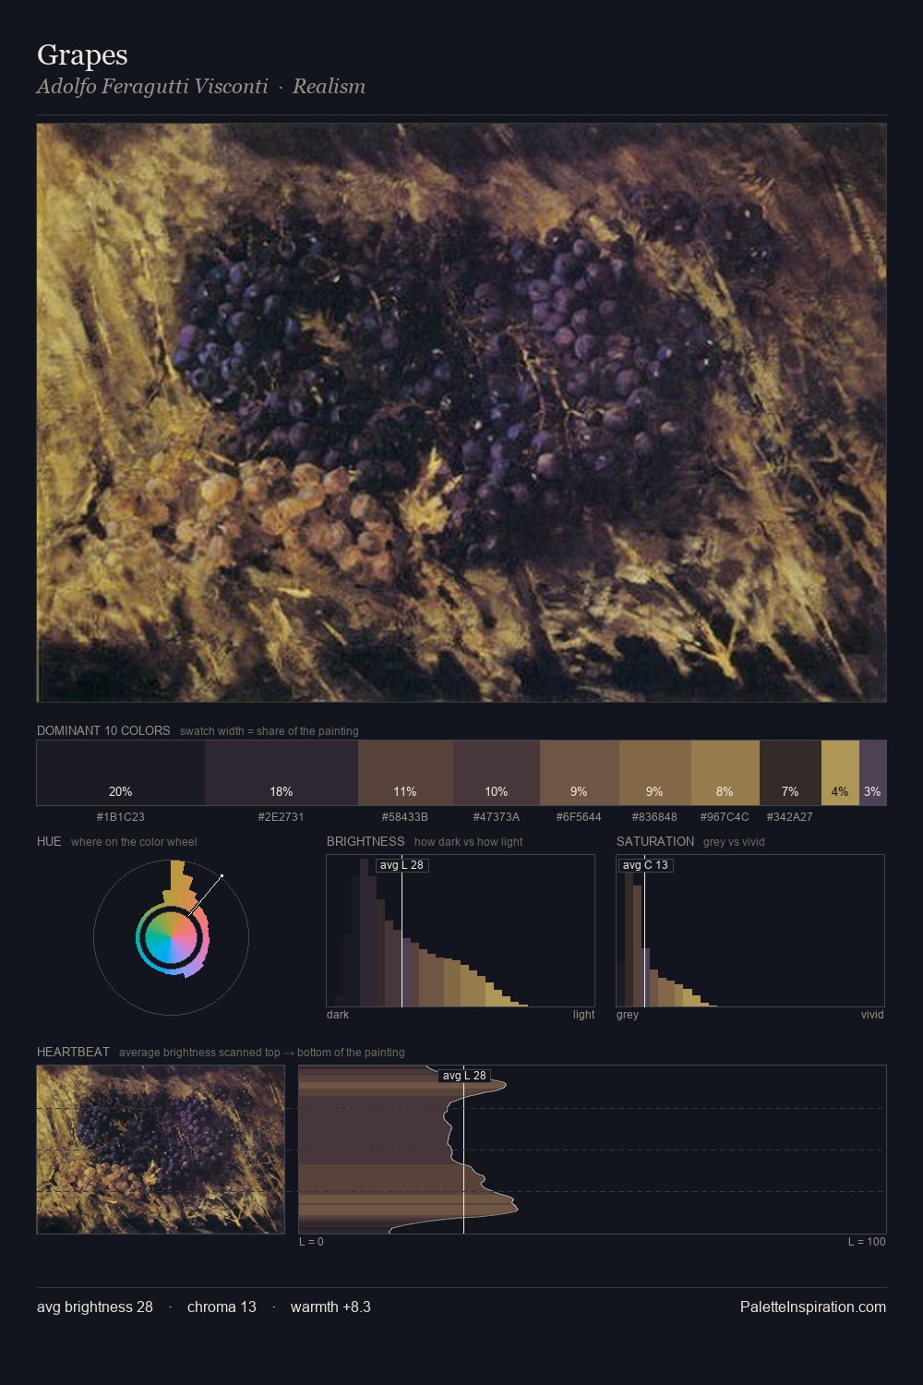
Task: Click the heartbeat brightness profile chart
Action: click(x=593, y=1150)
